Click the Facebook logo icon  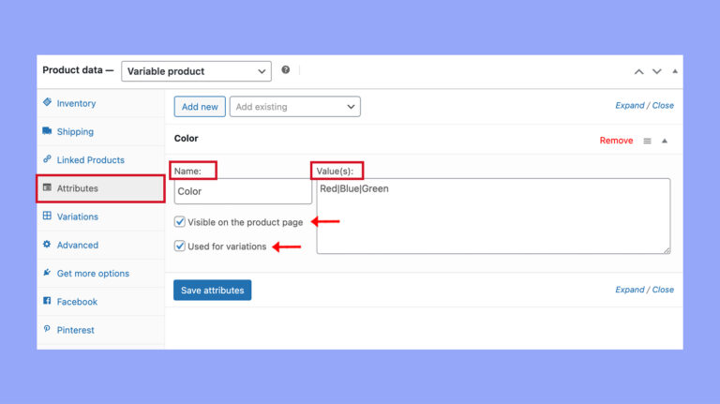point(47,302)
